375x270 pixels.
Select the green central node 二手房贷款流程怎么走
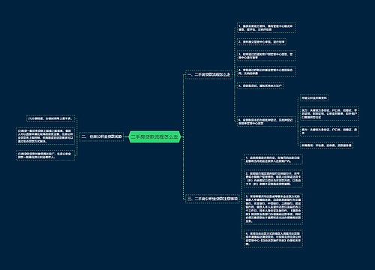tap(154, 136)
